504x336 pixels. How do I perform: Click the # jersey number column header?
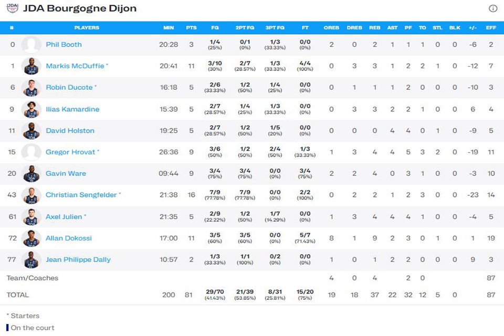pyautogui.click(x=12, y=28)
